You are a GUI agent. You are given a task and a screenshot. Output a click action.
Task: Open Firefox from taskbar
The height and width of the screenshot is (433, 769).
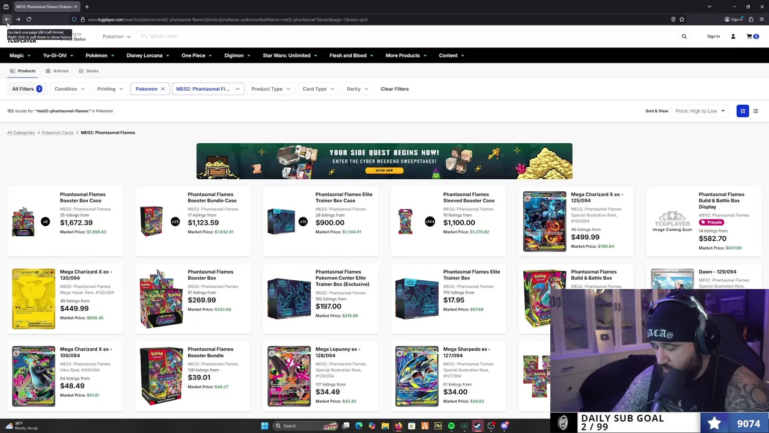coord(398,426)
